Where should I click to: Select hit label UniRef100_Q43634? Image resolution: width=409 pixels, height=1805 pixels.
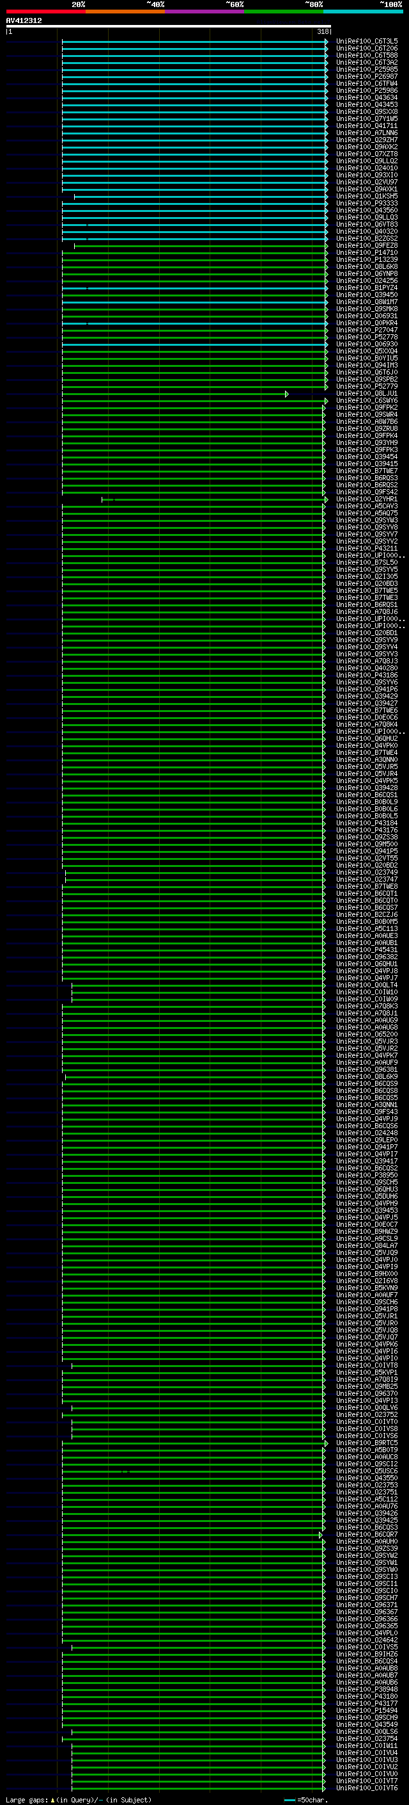[366, 97]
